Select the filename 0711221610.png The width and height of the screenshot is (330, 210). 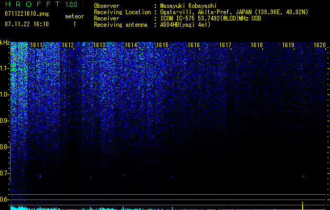(27, 14)
